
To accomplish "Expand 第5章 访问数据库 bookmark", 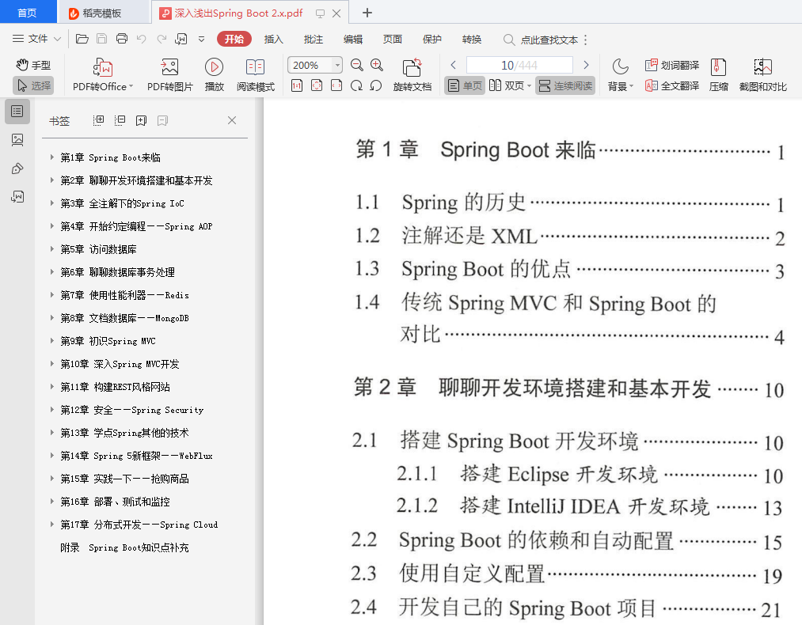I will coord(52,249).
